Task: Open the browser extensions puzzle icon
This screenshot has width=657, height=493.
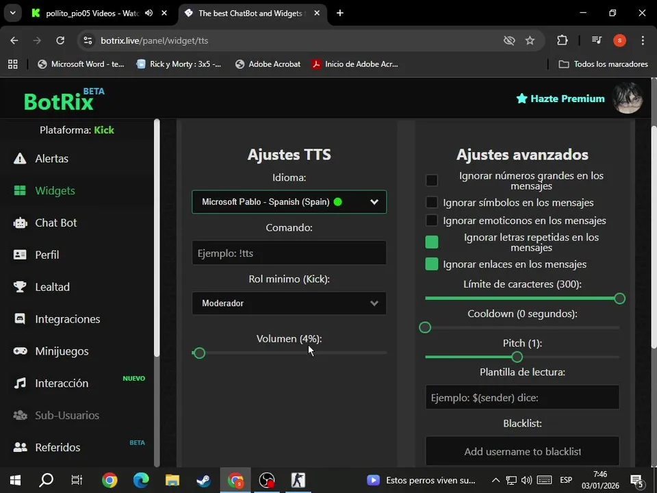Action: pyautogui.click(x=563, y=40)
